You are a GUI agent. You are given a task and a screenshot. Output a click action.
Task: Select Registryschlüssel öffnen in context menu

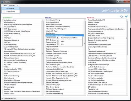(x=69, y=38)
